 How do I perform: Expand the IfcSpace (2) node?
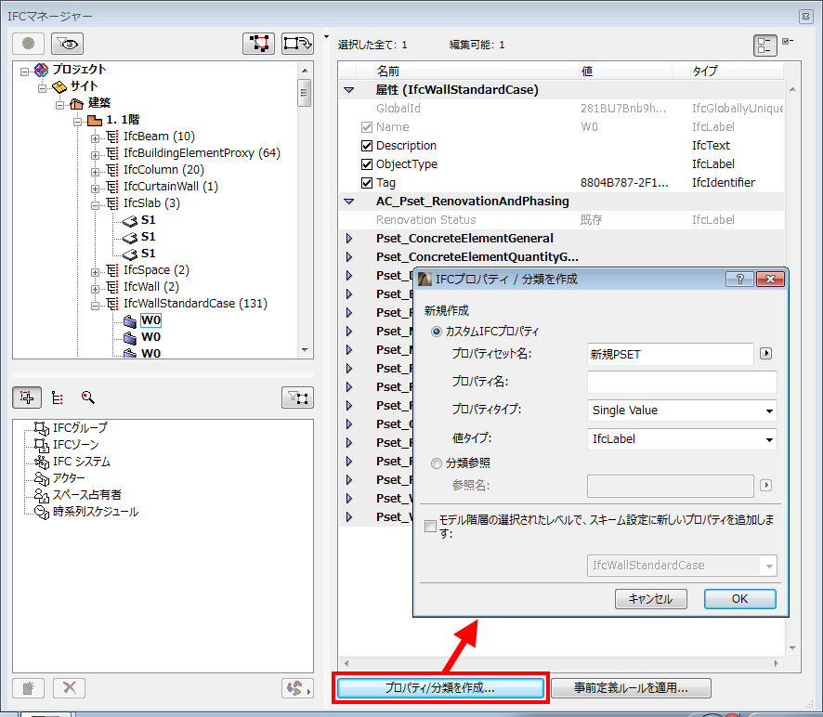coord(95,272)
